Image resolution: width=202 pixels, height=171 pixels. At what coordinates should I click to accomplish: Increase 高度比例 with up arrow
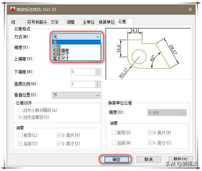[x=97, y=82]
